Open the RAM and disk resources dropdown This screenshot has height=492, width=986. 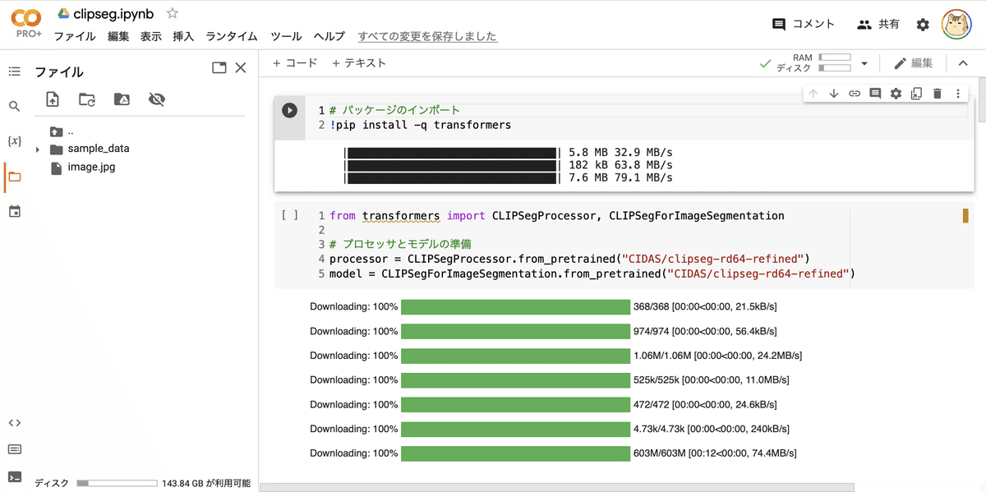(864, 62)
